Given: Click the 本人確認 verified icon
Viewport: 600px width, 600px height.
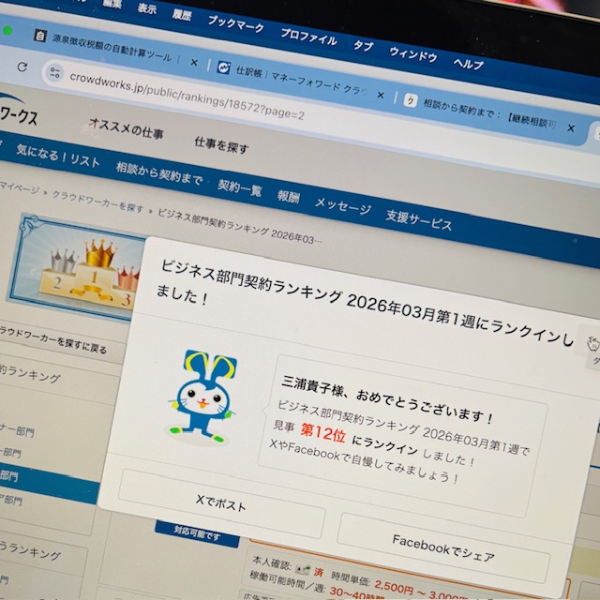Looking at the screenshot, I should tap(303, 569).
